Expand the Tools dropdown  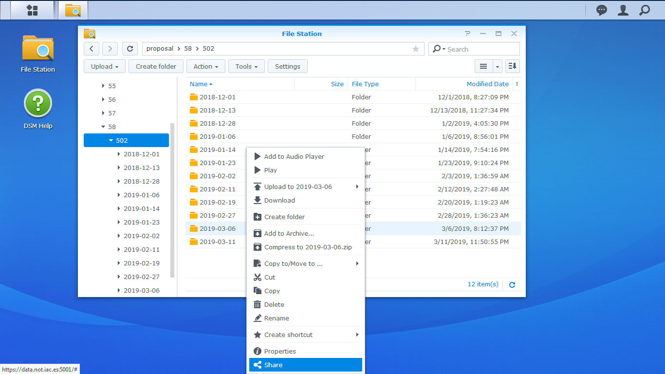point(246,67)
